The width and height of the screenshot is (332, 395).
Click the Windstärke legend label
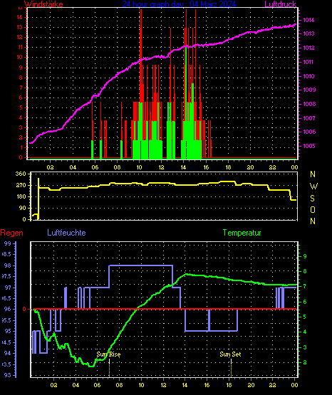click(x=43, y=4)
